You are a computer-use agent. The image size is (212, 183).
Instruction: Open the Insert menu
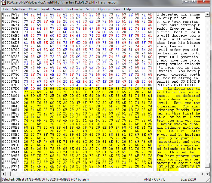pyautogui.click(x=45, y=9)
